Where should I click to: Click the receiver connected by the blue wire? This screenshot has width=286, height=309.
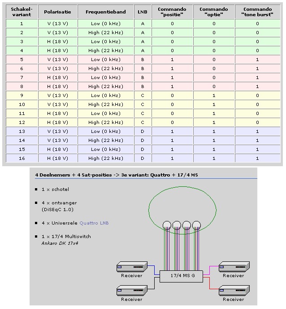coord(131,268)
